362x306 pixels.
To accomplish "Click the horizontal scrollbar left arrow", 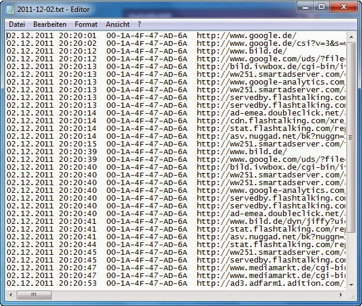I will pyautogui.click(x=10, y=295).
